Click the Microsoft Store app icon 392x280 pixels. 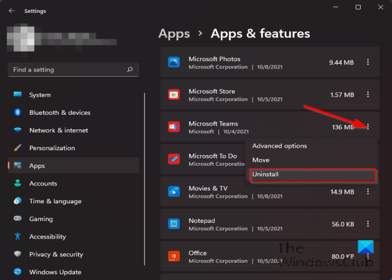coord(174,95)
